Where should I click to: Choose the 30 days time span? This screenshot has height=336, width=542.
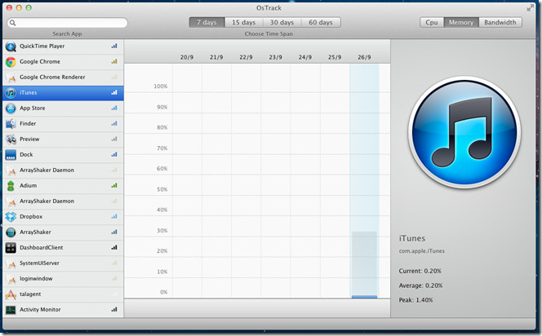click(x=282, y=22)
